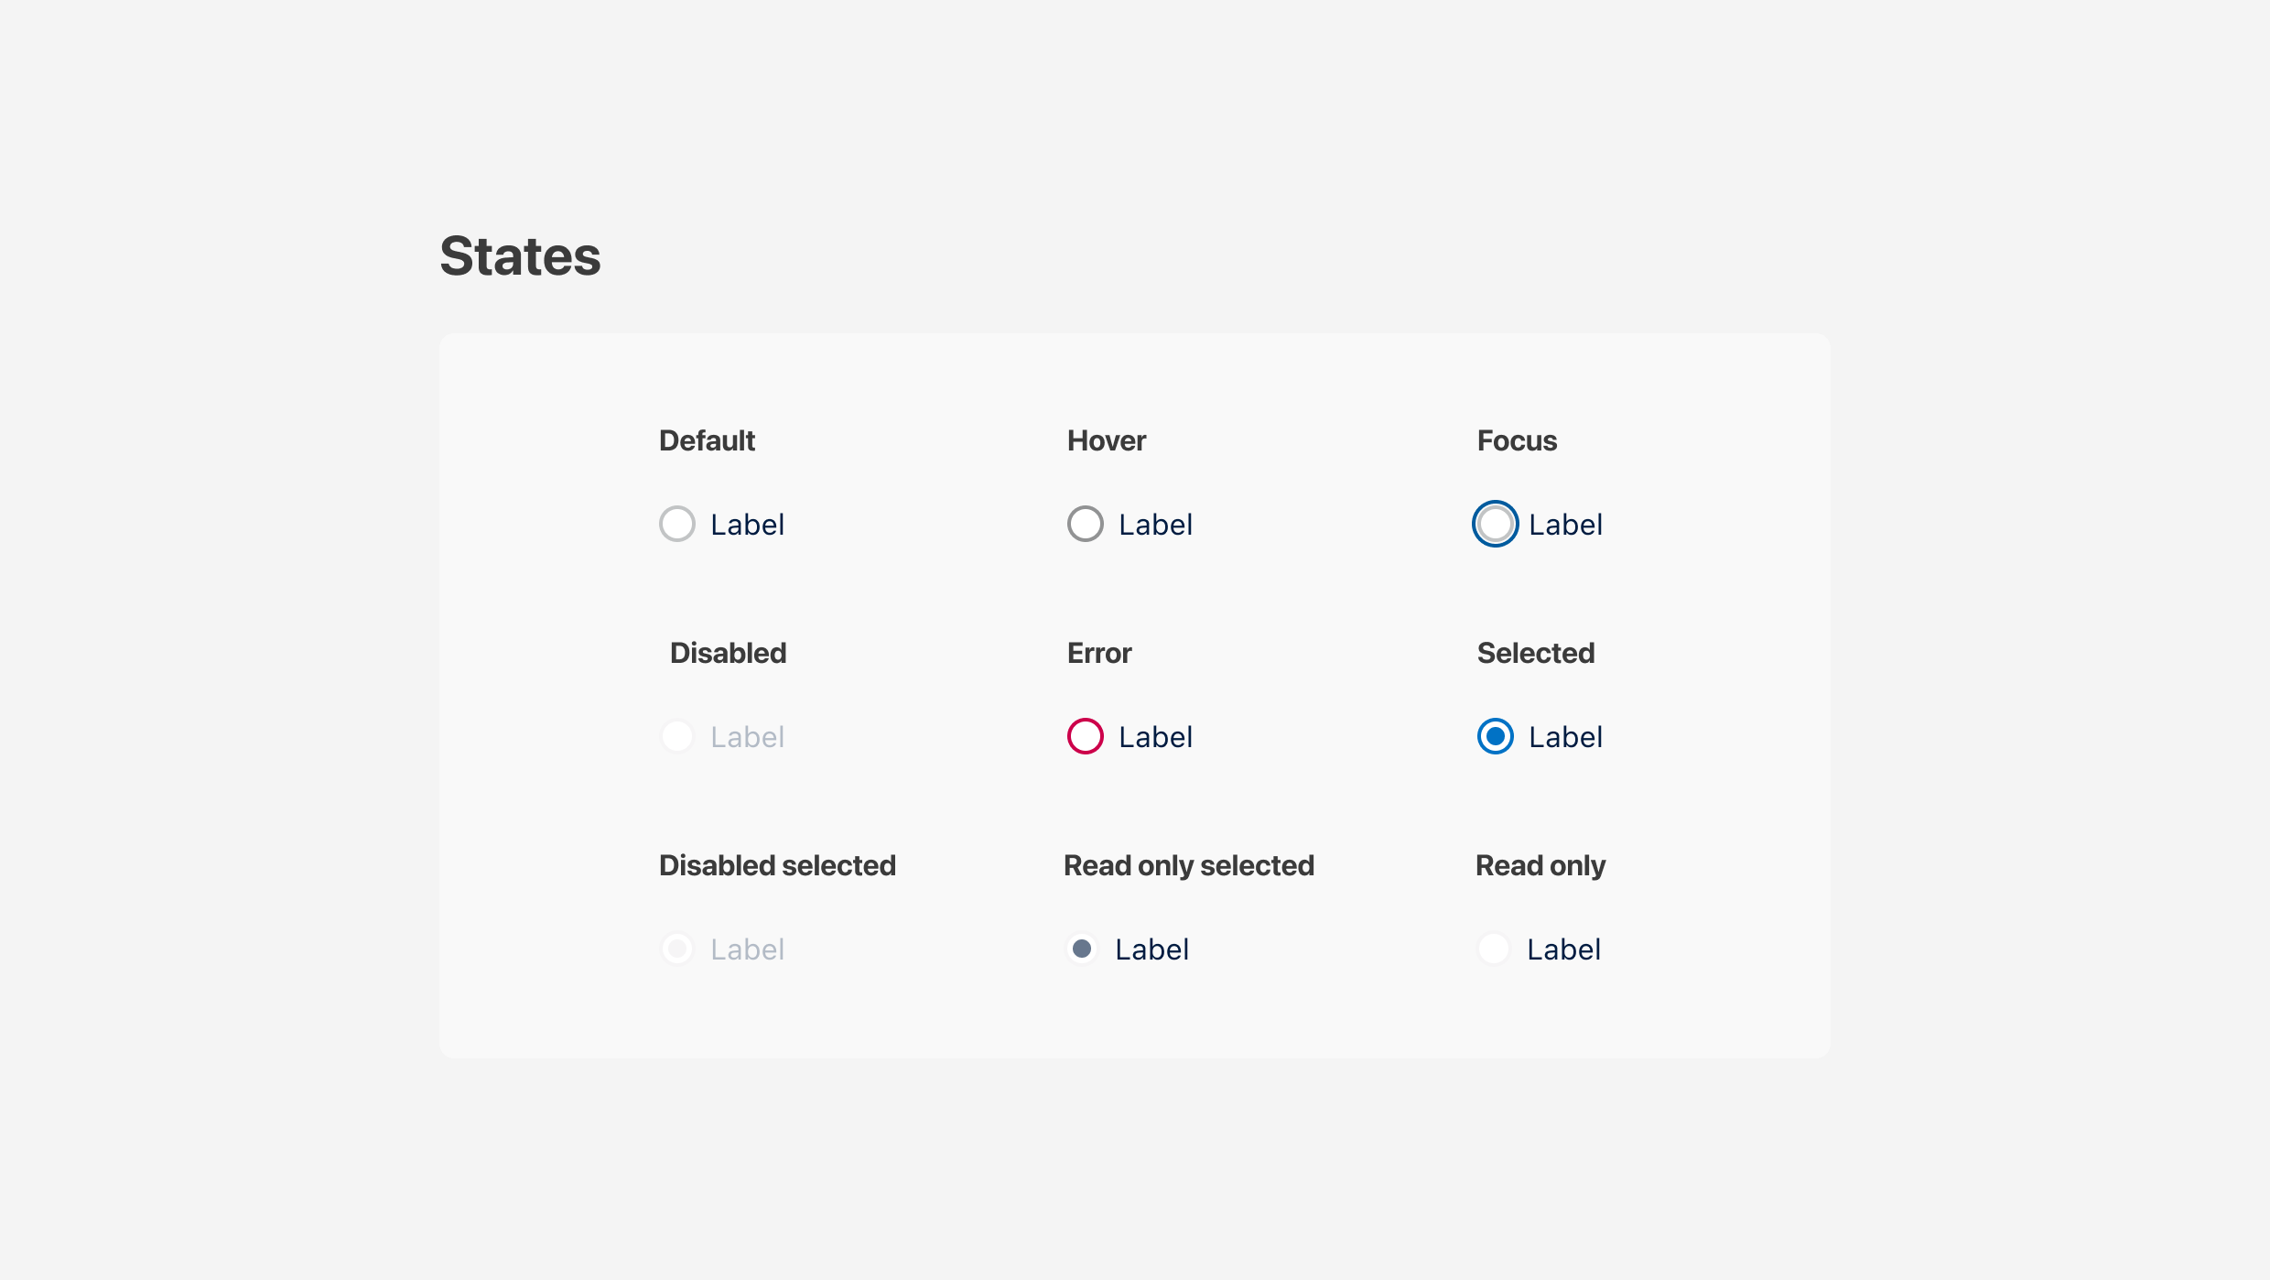Click the Read only radio button
Viewport: 2270px width, 1280px height.
1494,949
